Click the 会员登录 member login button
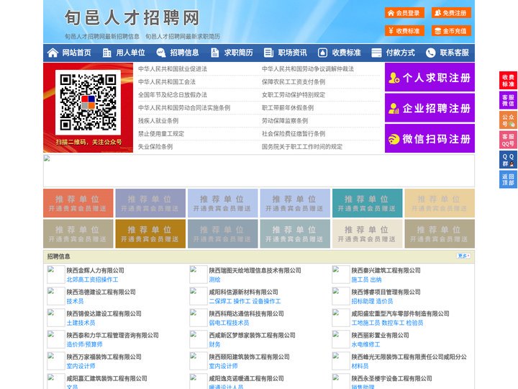This screenshot has width=518, height=389. [404, 13]
